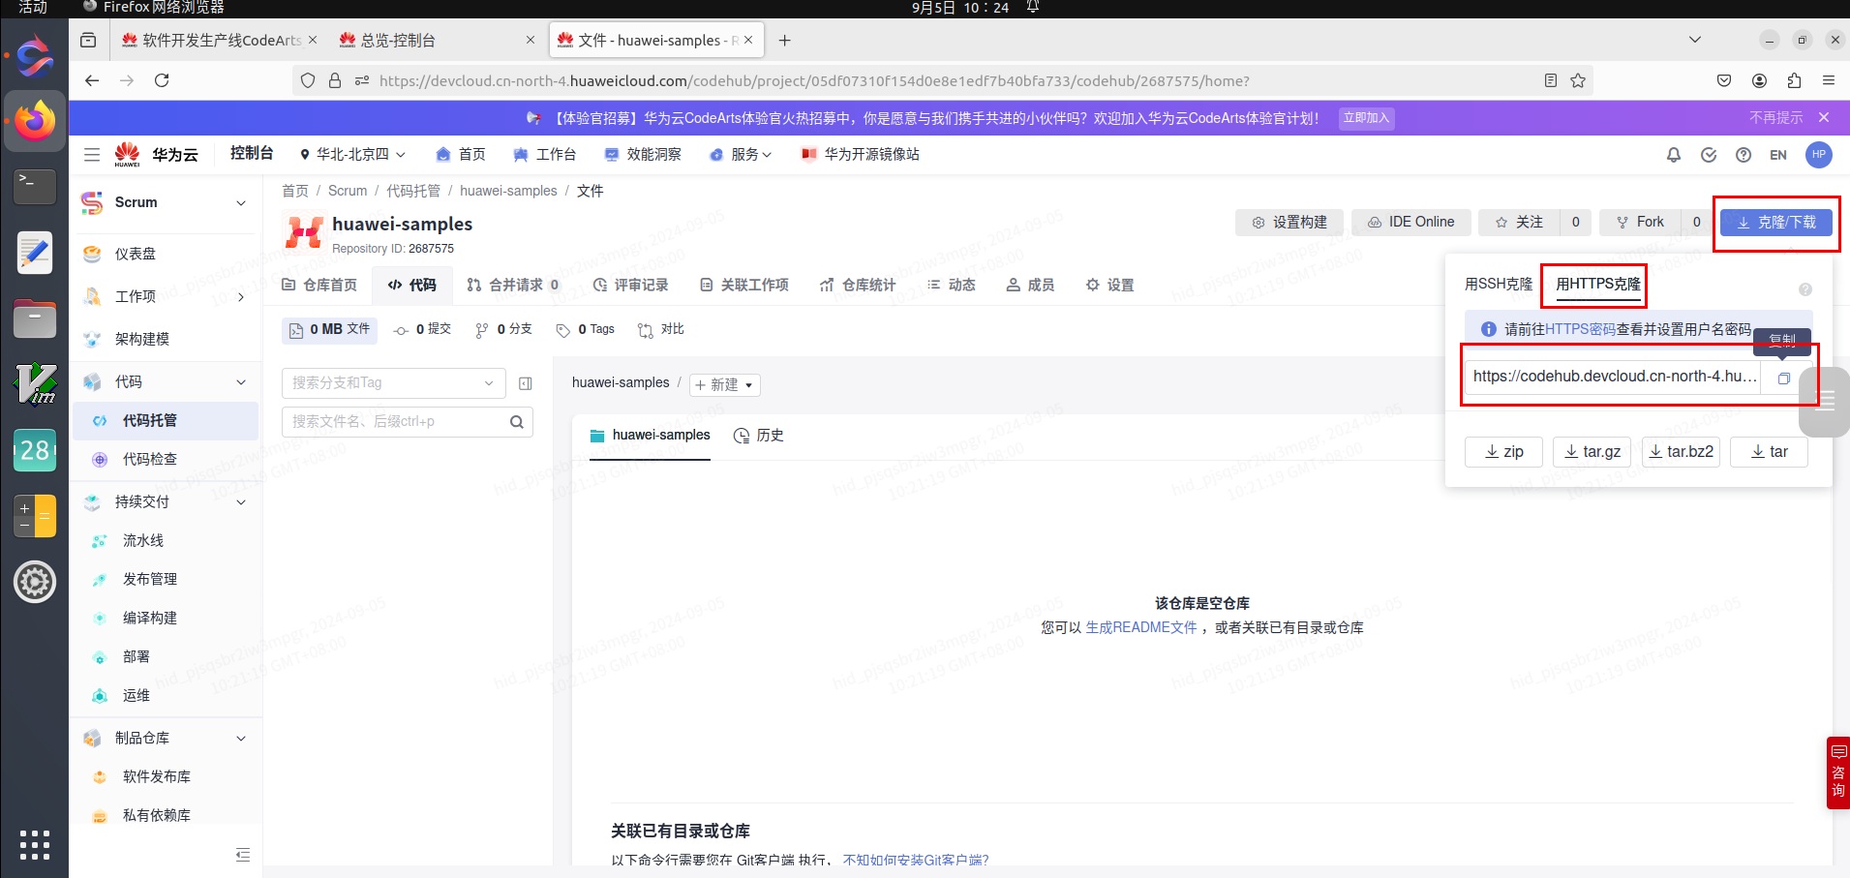Switch to the 仓库首页 tab

coord(319,285)
